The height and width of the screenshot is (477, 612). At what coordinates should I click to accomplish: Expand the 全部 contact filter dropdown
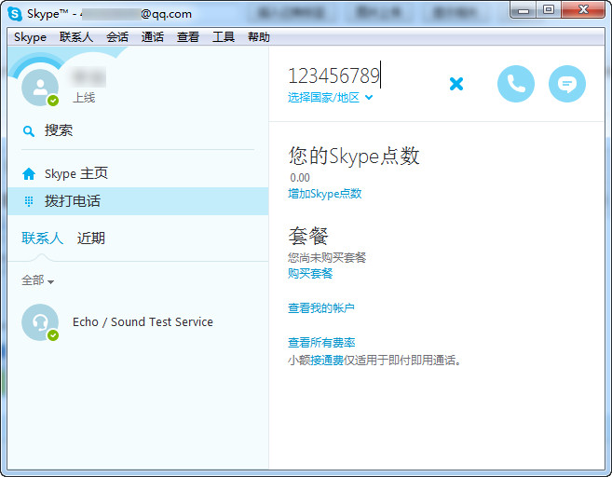(38, 280)
